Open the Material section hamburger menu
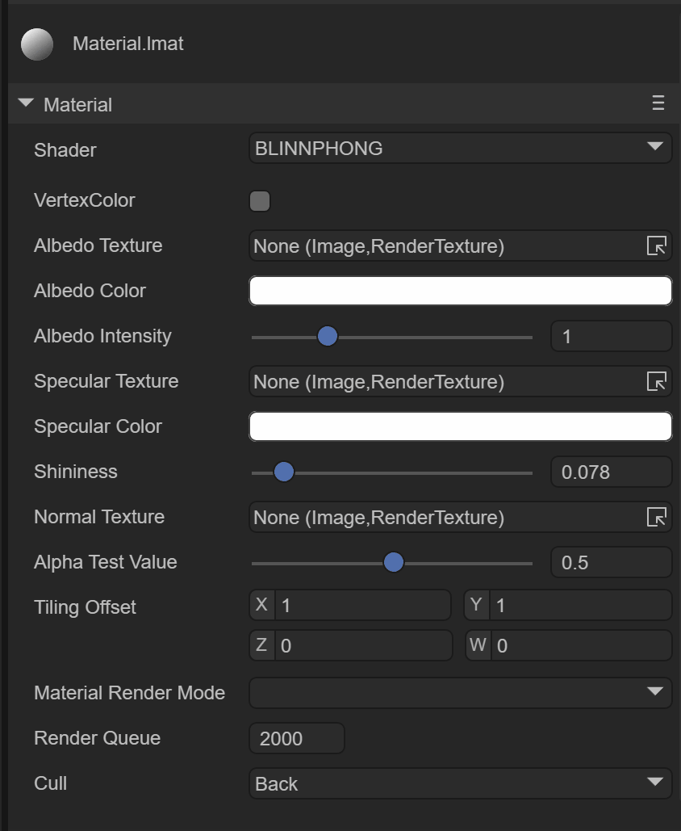The image size is (681, 831). 658,103
